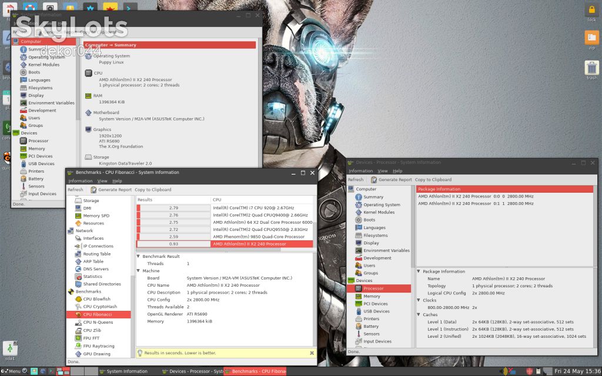Open CPU CryptoHash benchmark entry
Screen dimensions: 602x376
[x=100, y=307]
